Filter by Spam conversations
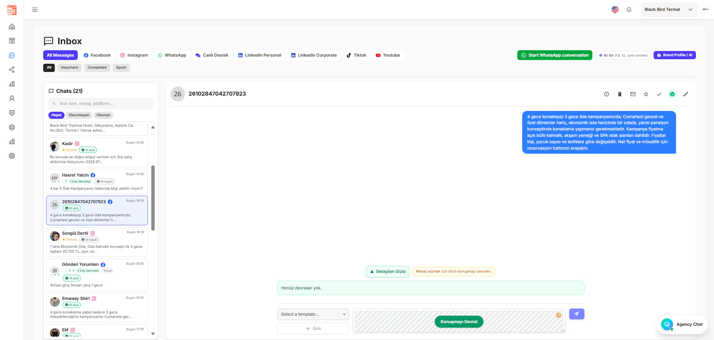714x340 pixels. (x=121, y=67)
